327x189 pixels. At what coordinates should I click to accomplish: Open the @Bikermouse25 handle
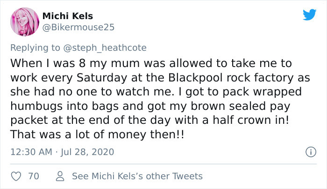coord(78,27)
